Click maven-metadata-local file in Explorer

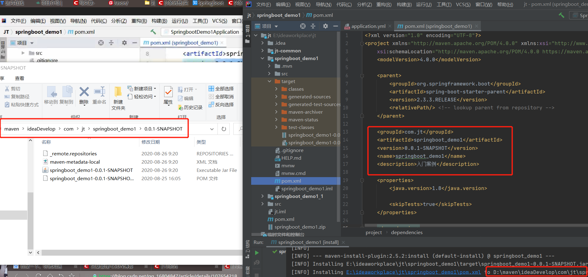pos(75,162)
